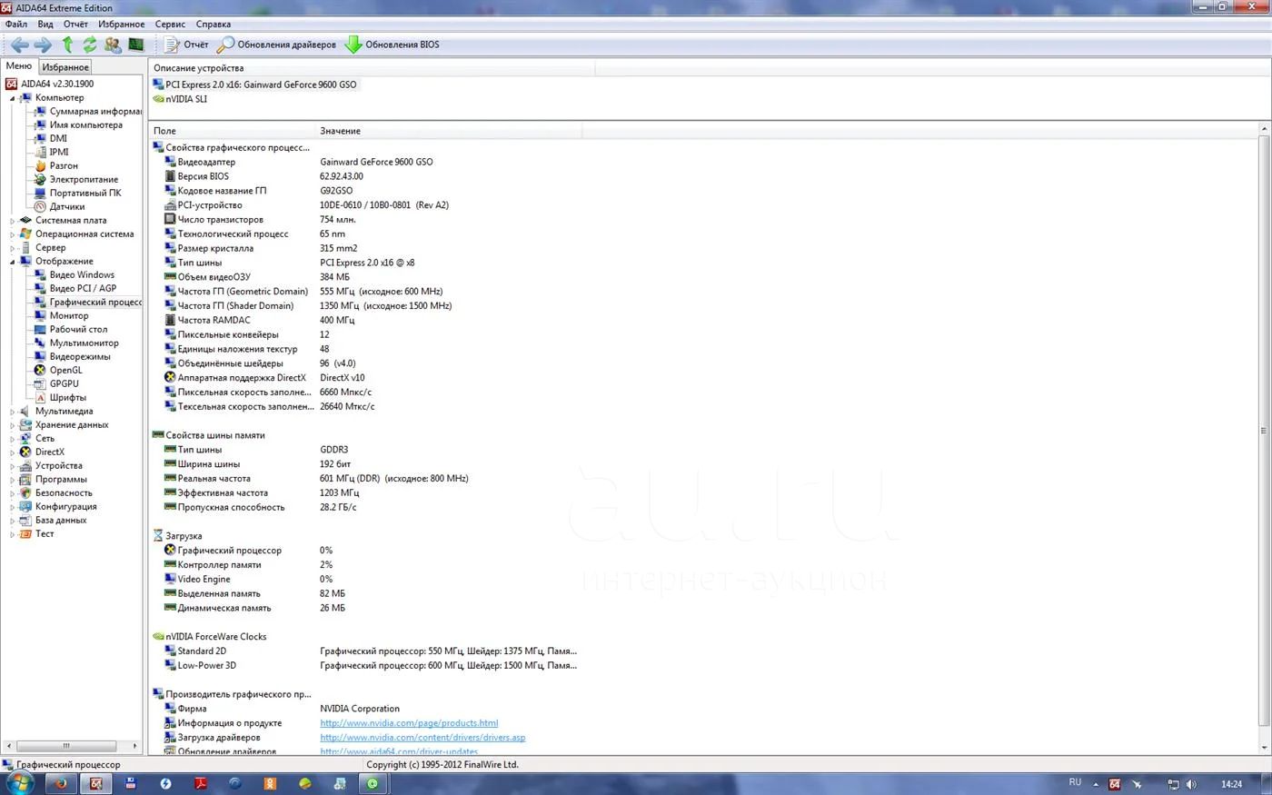Screen dimensions: 1272x795
Task: Open Firefox from the taskbar
Action: (x=61, y=783)
